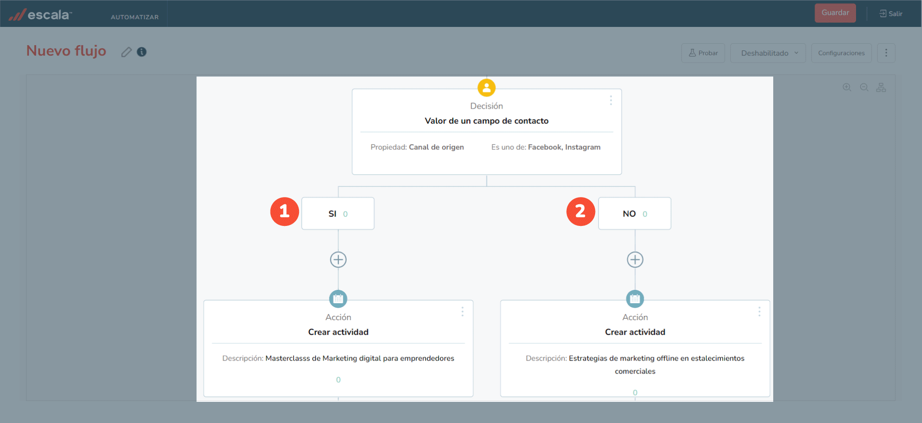This screenshot has height=423, width=922.
Task: Click the yellow contact decision icon
Action: [486, 88]
